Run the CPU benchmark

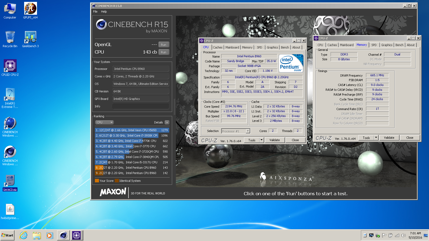tap(164, 52)
